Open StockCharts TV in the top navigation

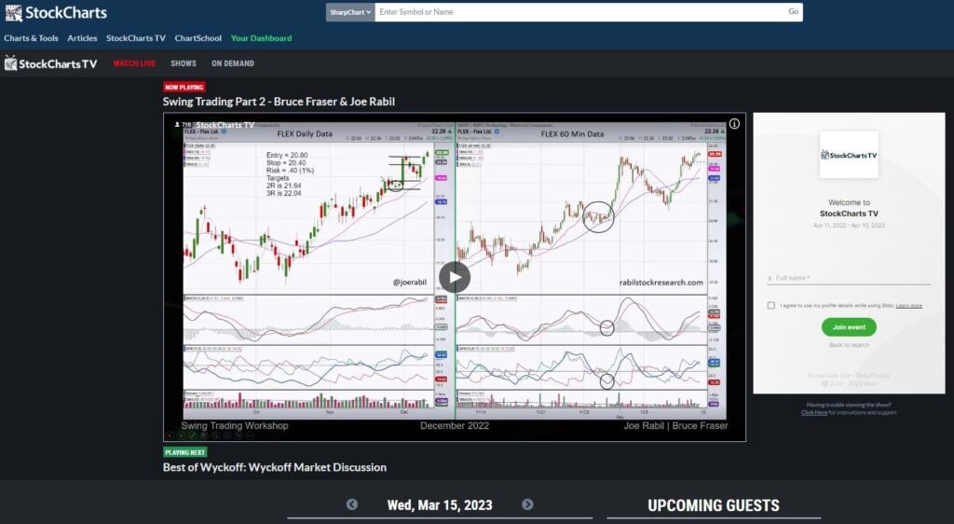[x=136, y=38]
